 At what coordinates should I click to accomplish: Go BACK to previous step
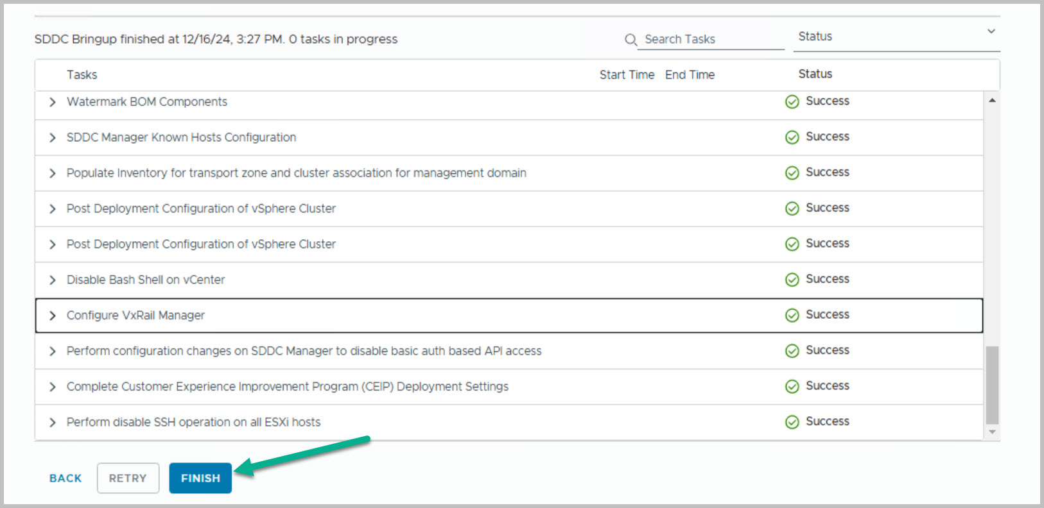[65, 478]
